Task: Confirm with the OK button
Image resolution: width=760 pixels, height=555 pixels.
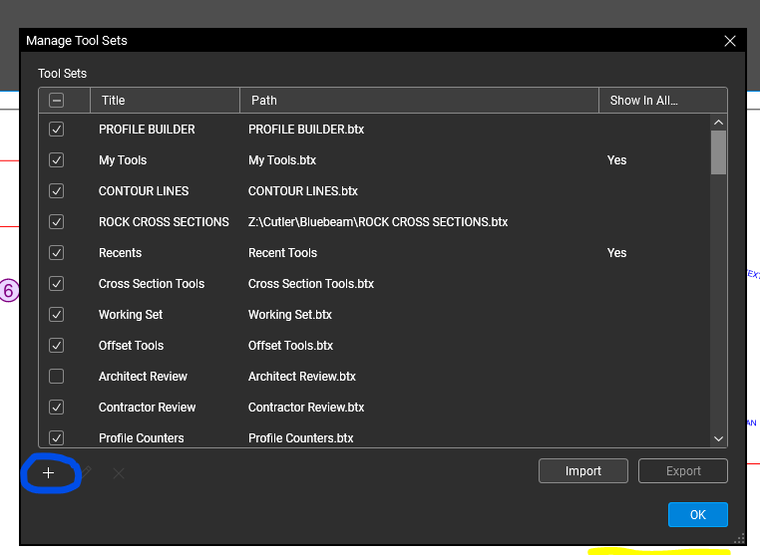Action: pos(698,514)
